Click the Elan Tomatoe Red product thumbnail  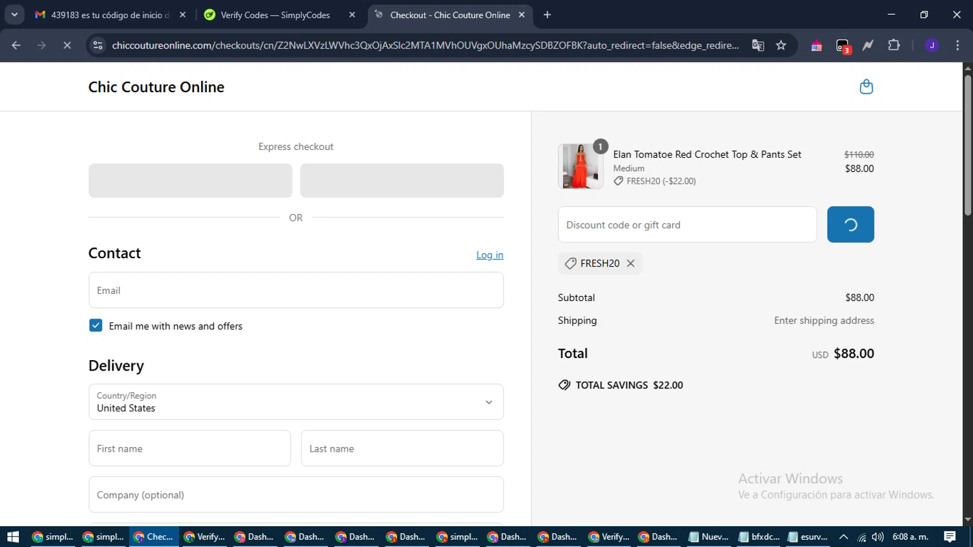581,166
